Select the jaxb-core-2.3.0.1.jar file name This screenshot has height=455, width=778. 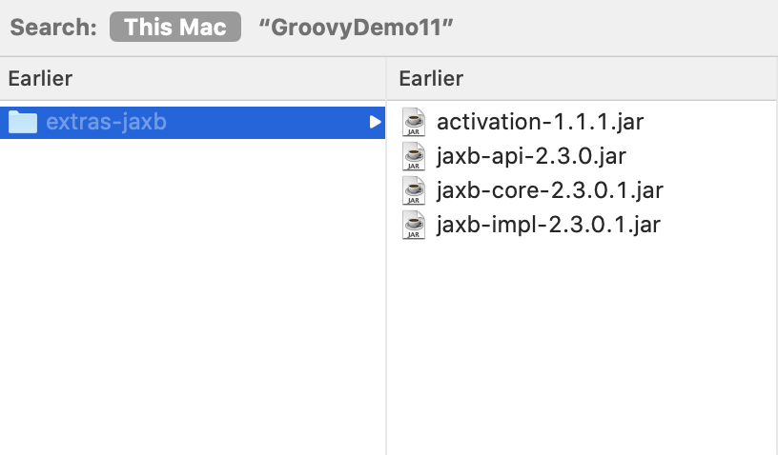(x=549, y=190)
